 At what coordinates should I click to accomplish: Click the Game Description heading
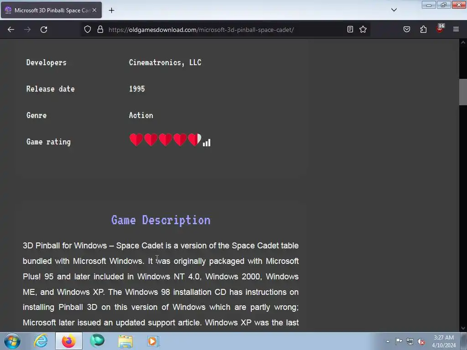(161, 220)
